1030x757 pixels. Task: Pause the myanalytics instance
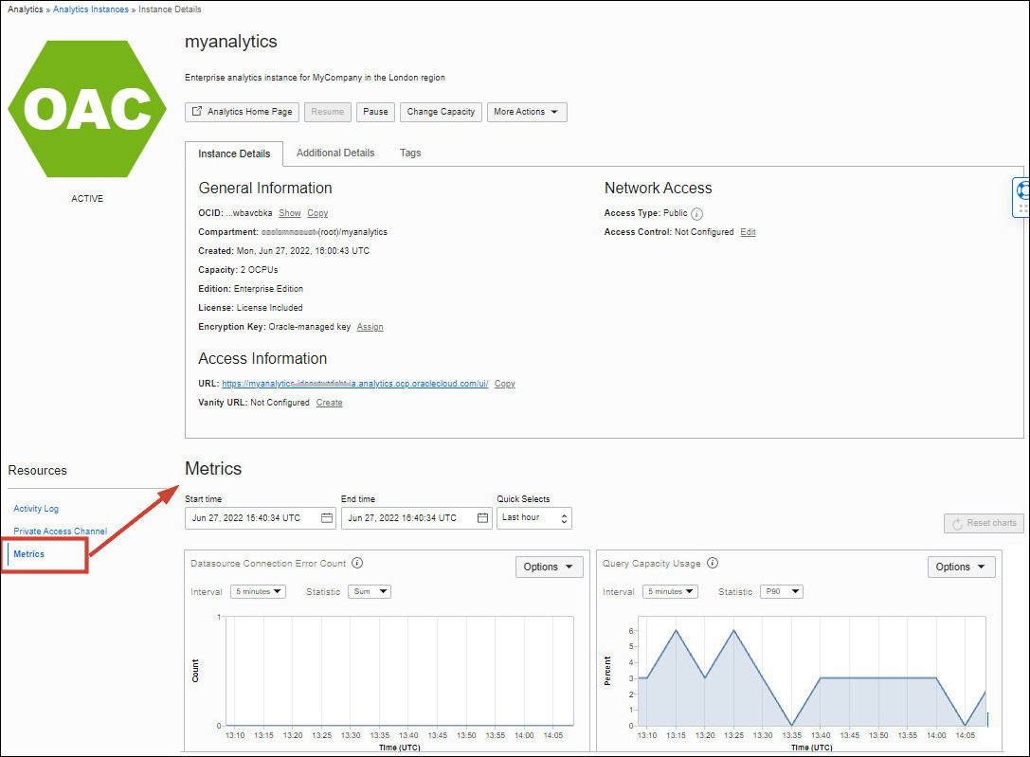click(x=375, y=111)
